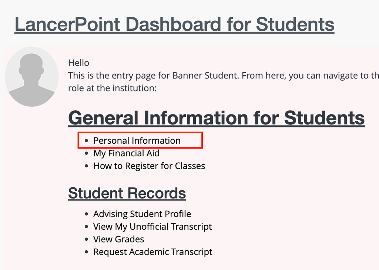The image size is (379, 270).
Task: Open the View Grades link
Action: pos(118,239)
